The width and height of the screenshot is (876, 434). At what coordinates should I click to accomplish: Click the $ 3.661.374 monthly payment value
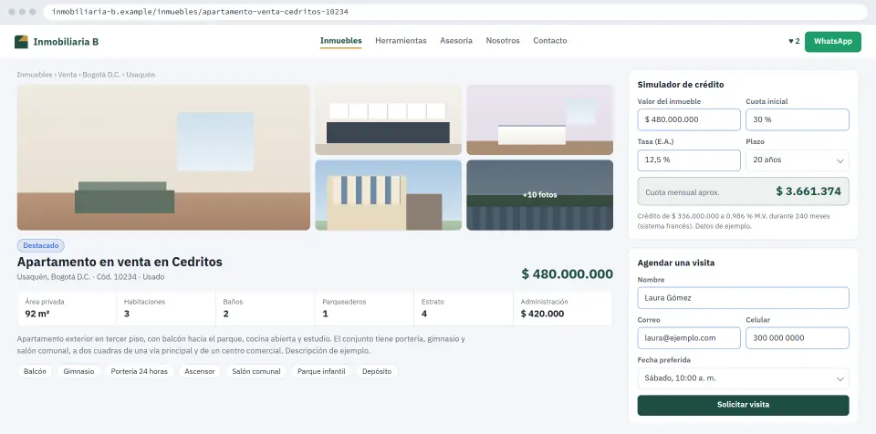pyautogui.click(x=808, y=191)
